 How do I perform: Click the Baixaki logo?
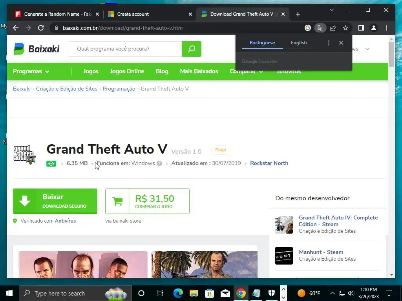point(37,49)
